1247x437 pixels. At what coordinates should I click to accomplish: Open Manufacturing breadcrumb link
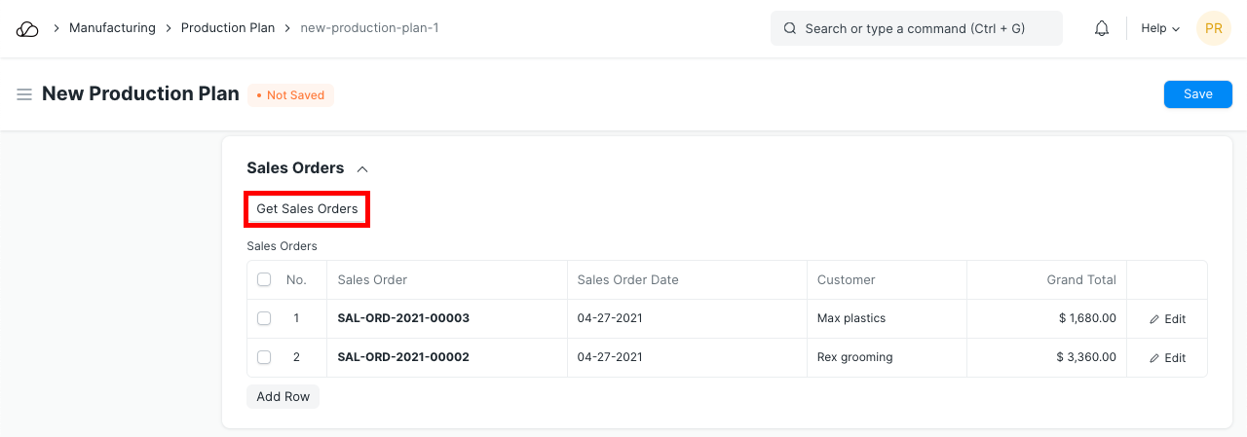click(112, 28)
